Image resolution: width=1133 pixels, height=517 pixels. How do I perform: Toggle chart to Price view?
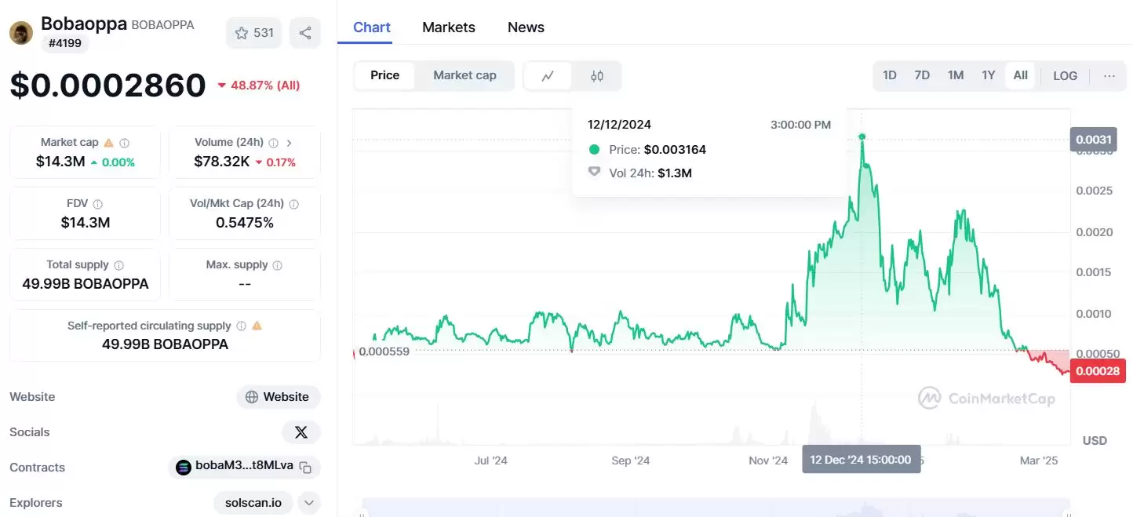384,75
